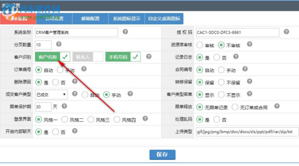Image resolution: width=299 pixels, height=166 pixels.
Task: Click help icon in 开启内部聊天 row
Action: (x=75, y=131)
